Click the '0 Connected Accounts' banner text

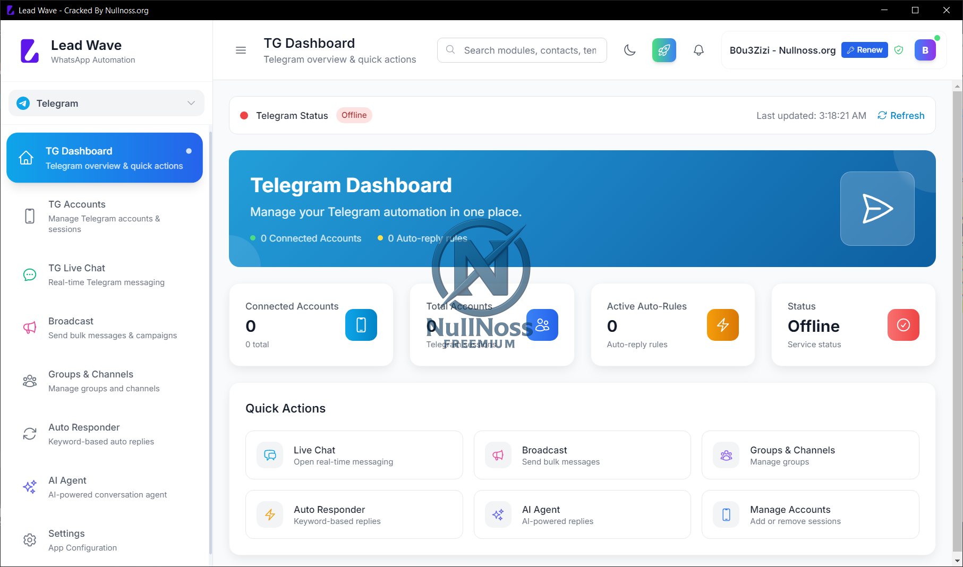(x=311, y=238)
